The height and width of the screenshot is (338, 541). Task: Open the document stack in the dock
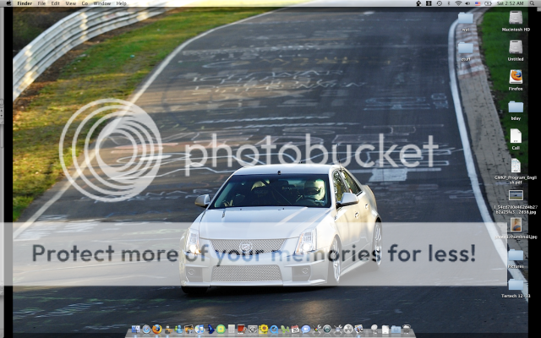[x=385, y=330]
